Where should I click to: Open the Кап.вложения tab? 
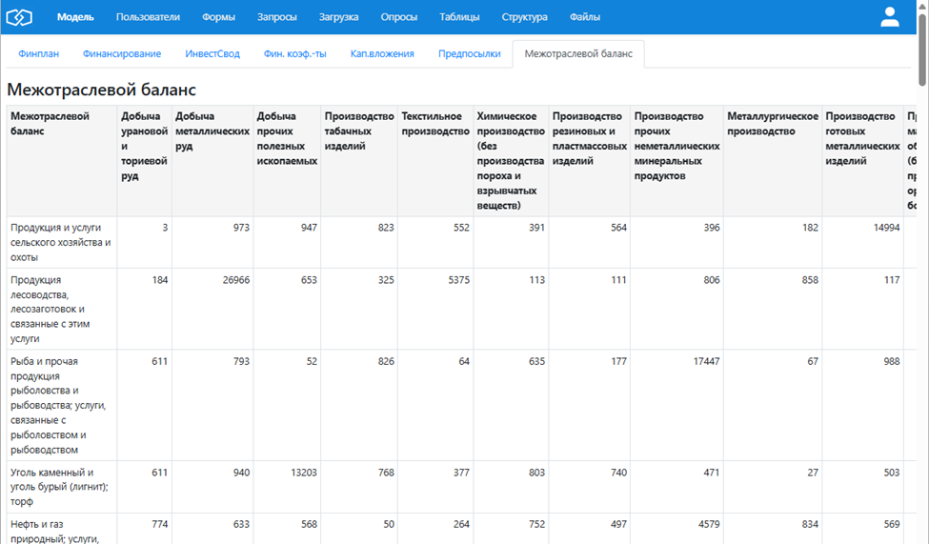pos(382,54)
